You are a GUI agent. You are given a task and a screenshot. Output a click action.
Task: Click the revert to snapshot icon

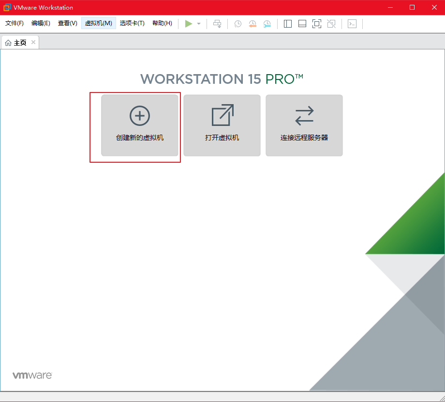pos(252,24)
